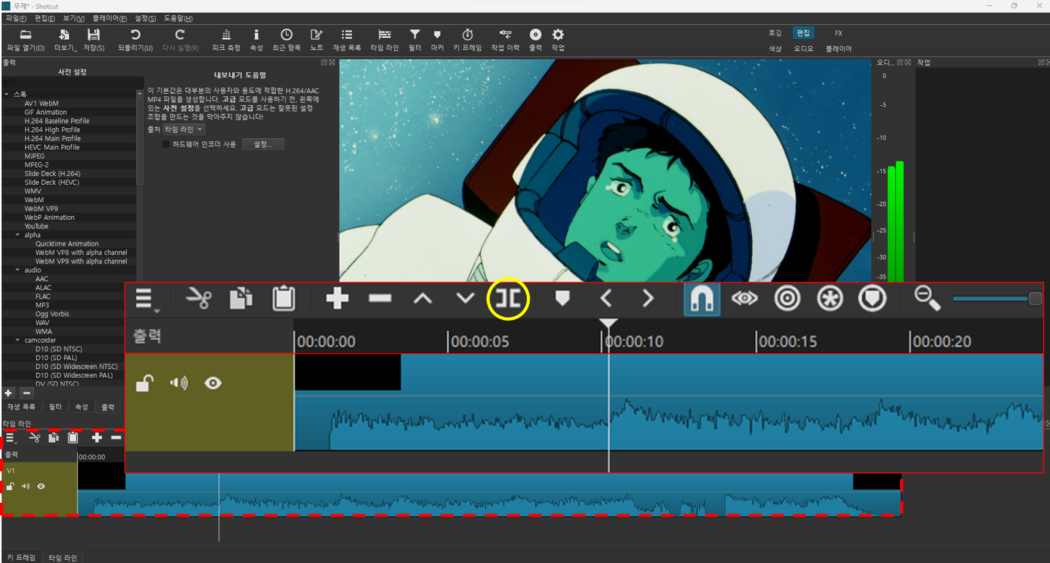Switch to the FX layout
This screenshot has width=1050, height=563.
click(x=838, y=33)
